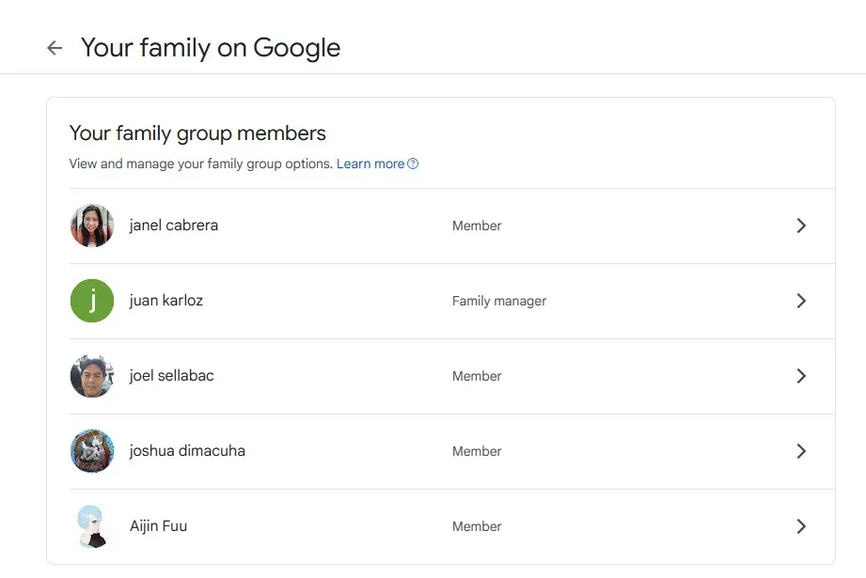
Task: Expand Aijin Fuu's row chevron
Action: (x=801, y=526)
